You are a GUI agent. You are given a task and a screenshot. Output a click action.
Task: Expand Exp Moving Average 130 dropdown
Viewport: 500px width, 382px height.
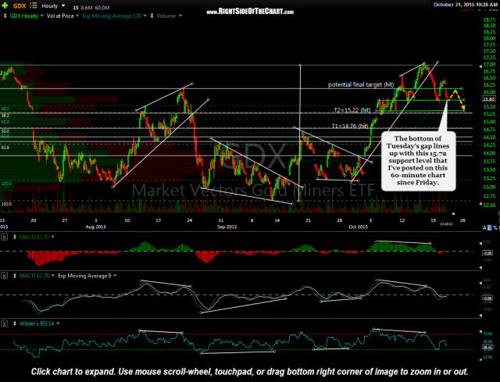pos(145,16)
